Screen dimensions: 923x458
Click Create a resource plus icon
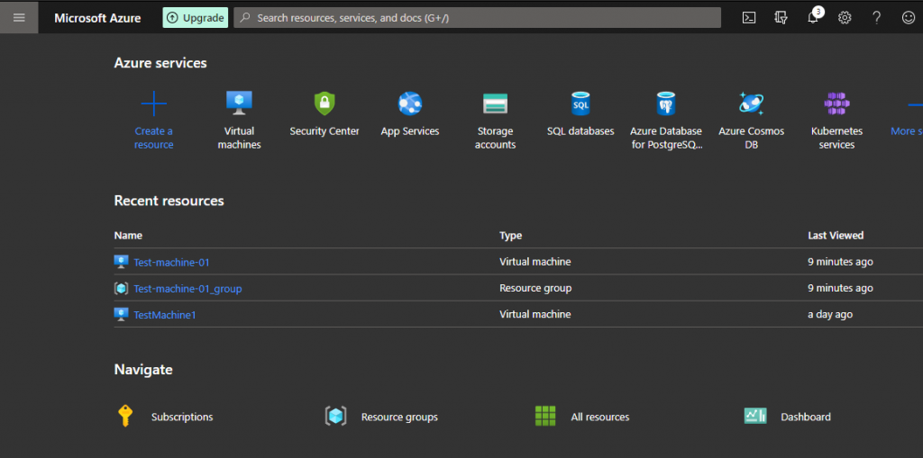pyautogui.click(x=154, y=105)
